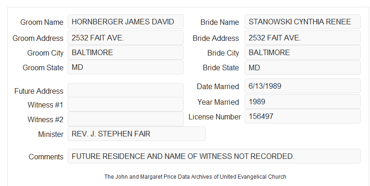Select the Bride Name field

coord(302,22)
